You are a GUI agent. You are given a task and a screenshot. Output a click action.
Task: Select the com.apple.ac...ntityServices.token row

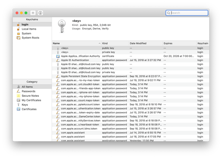(x=131, y=121)
